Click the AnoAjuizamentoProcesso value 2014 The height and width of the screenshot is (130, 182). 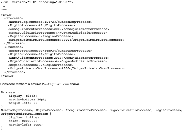58,58
